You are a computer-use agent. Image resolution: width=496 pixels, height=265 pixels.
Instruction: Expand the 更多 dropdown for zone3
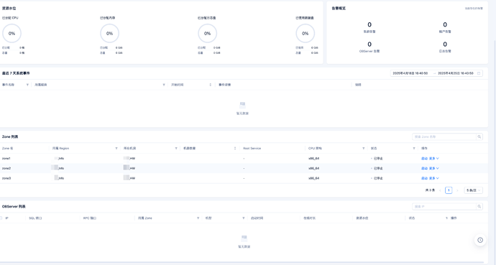click(433, 178)
